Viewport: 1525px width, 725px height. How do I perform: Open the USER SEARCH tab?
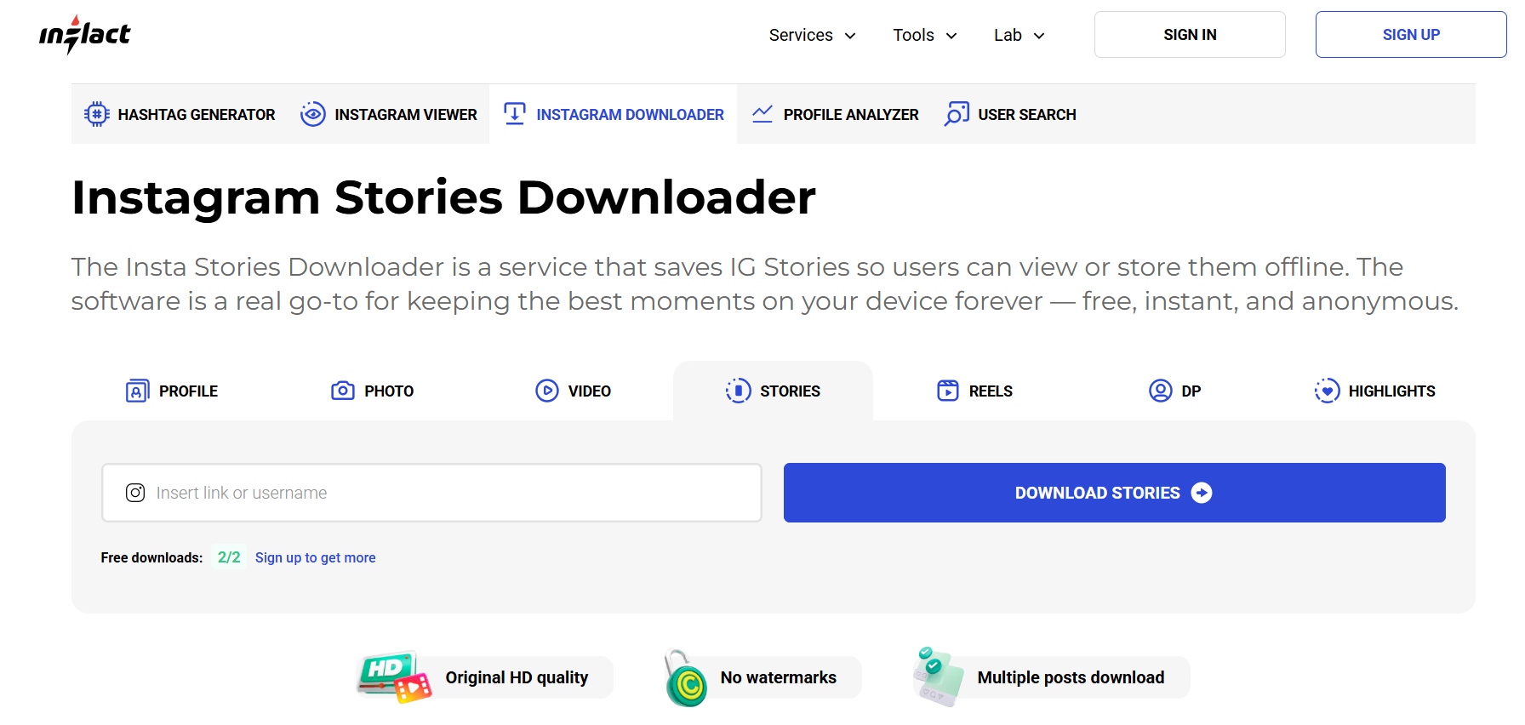pos(1010,114)
